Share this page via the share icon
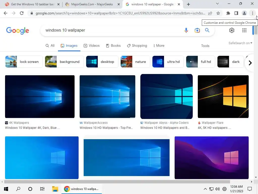258x194 pixels. [210, 13]
